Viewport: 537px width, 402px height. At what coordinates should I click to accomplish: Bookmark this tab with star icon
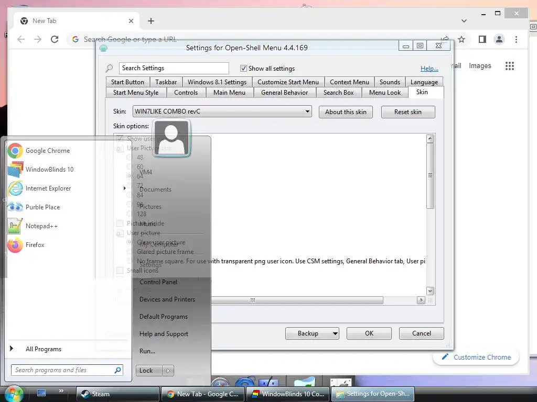(461, 39)
